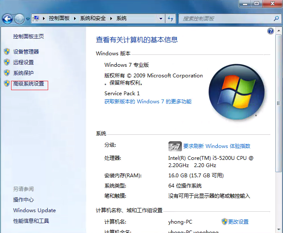Click the 没有可用于此显示器的笔或触控输入 text

pyautogui.click(x=209, y=196)
